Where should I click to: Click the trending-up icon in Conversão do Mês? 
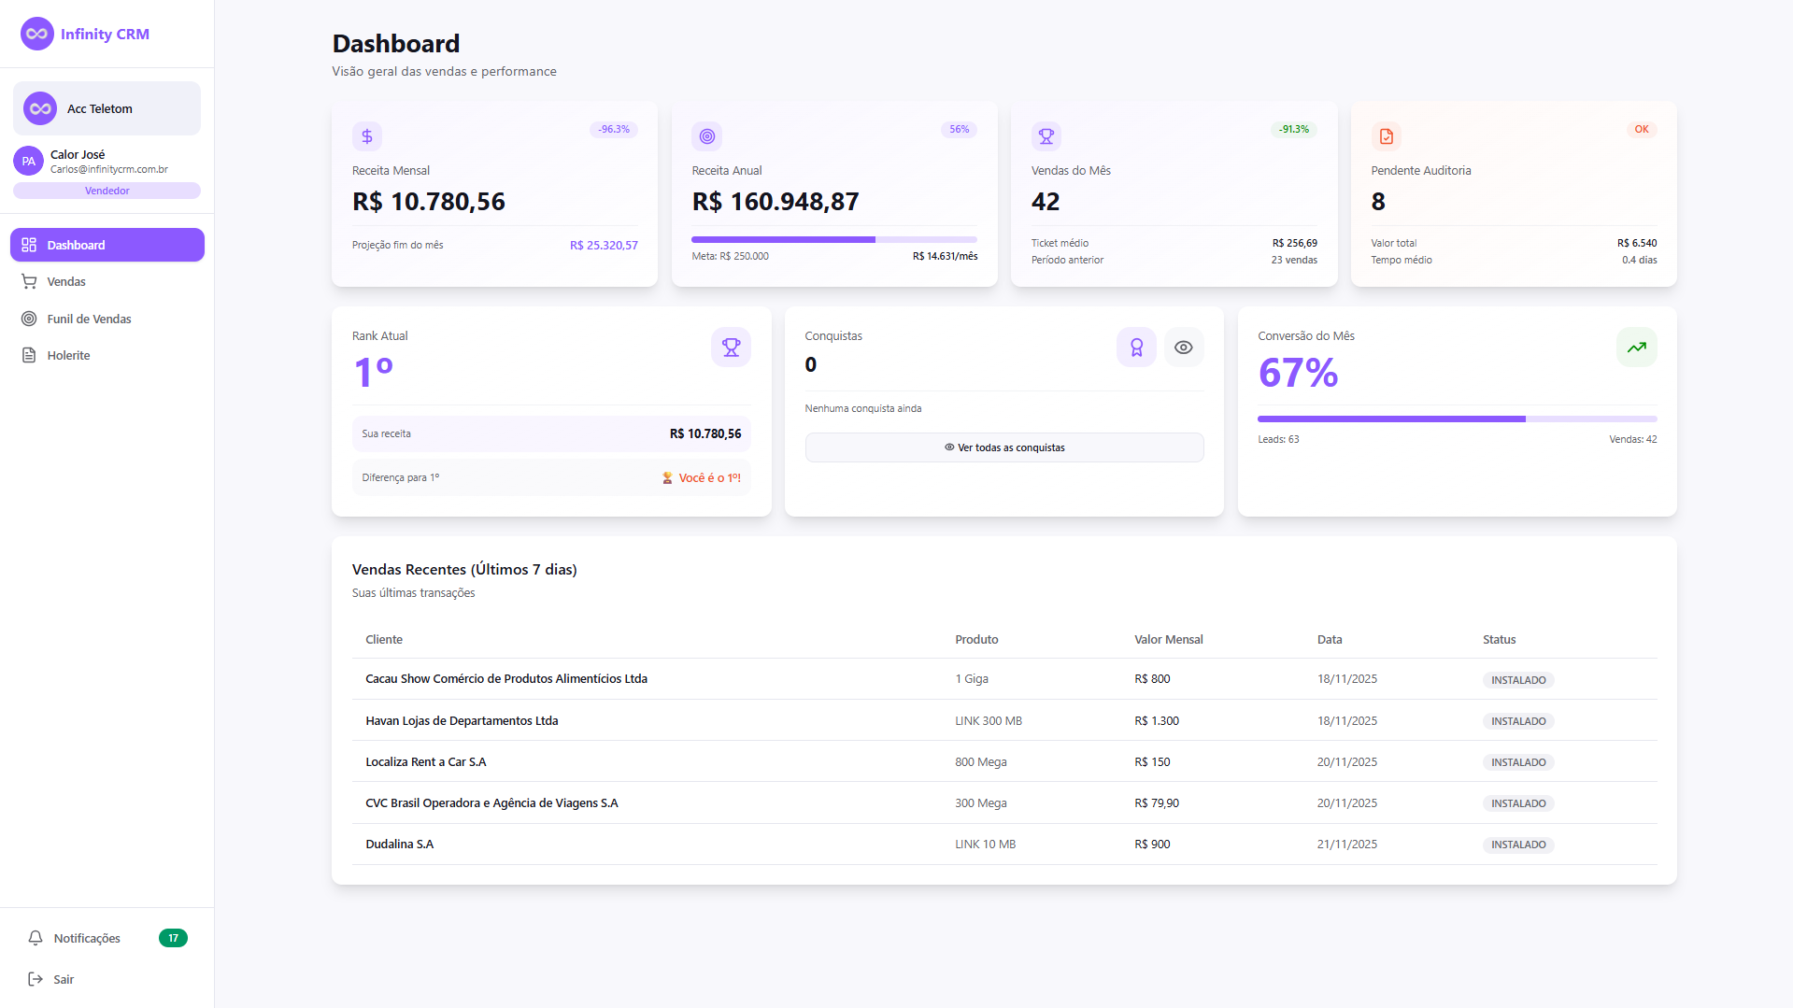coord(1636,348)
